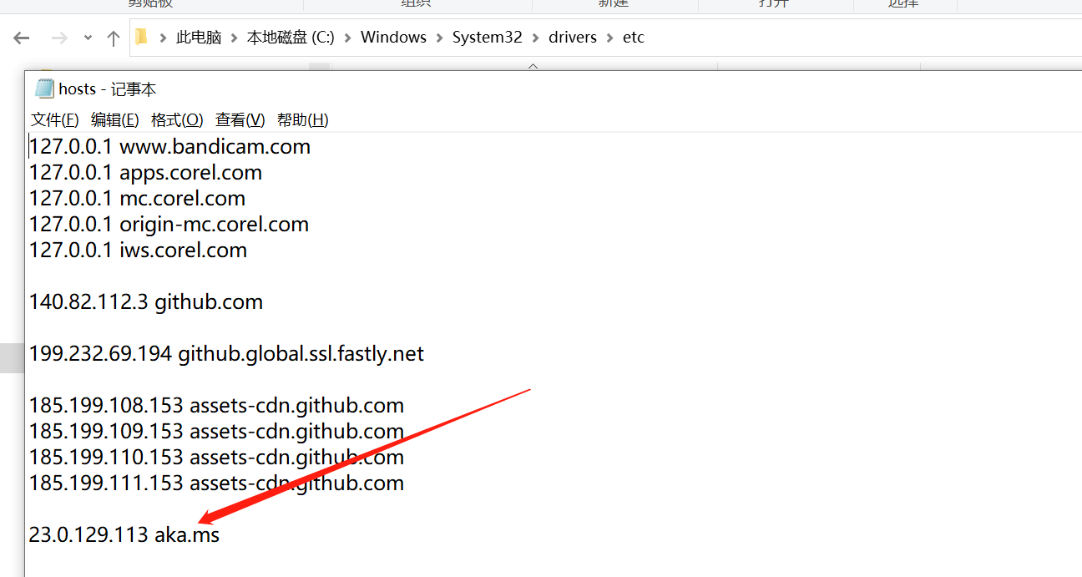1082x577 pixels.
Task: Expand chevron after System32 in path
Action: click(535, 38)
